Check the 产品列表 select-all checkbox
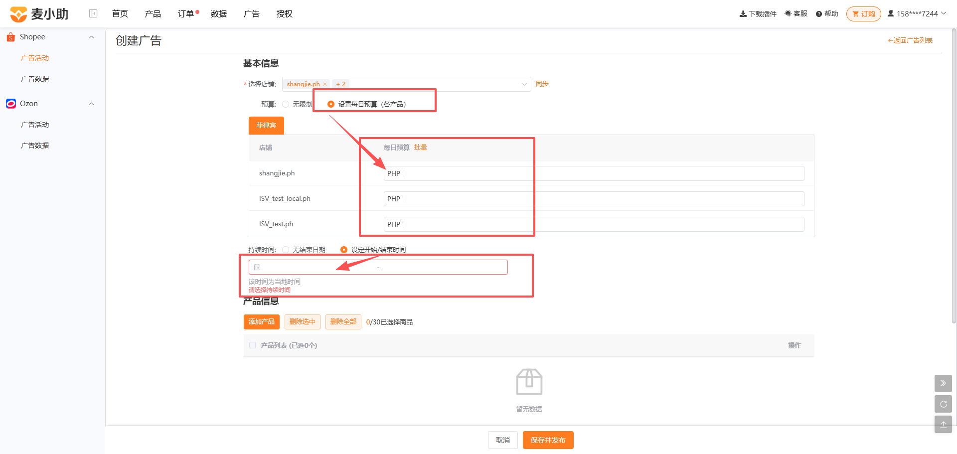957x454 pixels. coord(253,345)
